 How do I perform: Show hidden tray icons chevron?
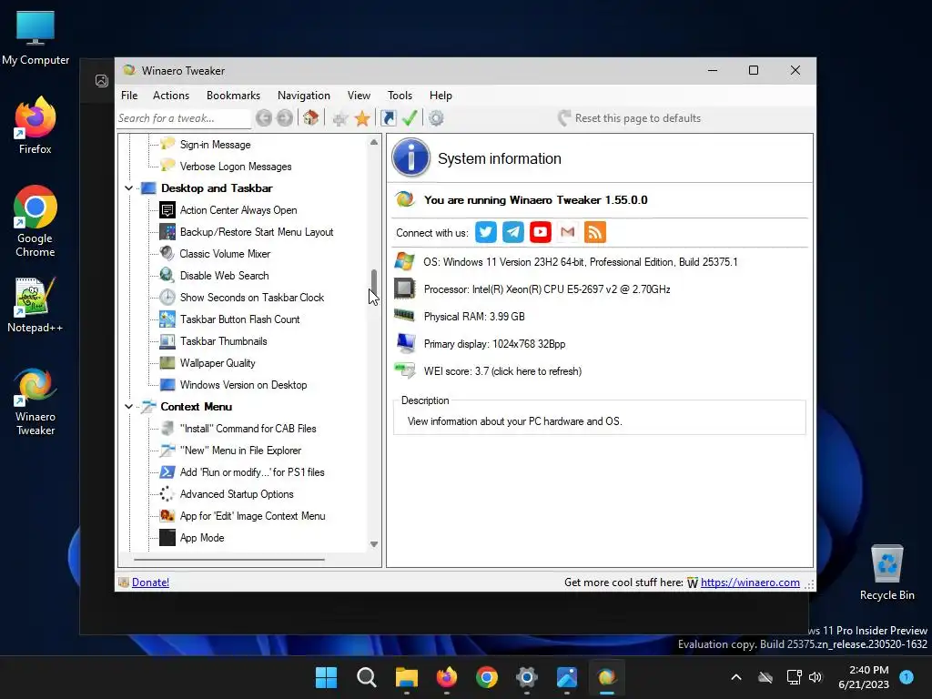point(735,677)
